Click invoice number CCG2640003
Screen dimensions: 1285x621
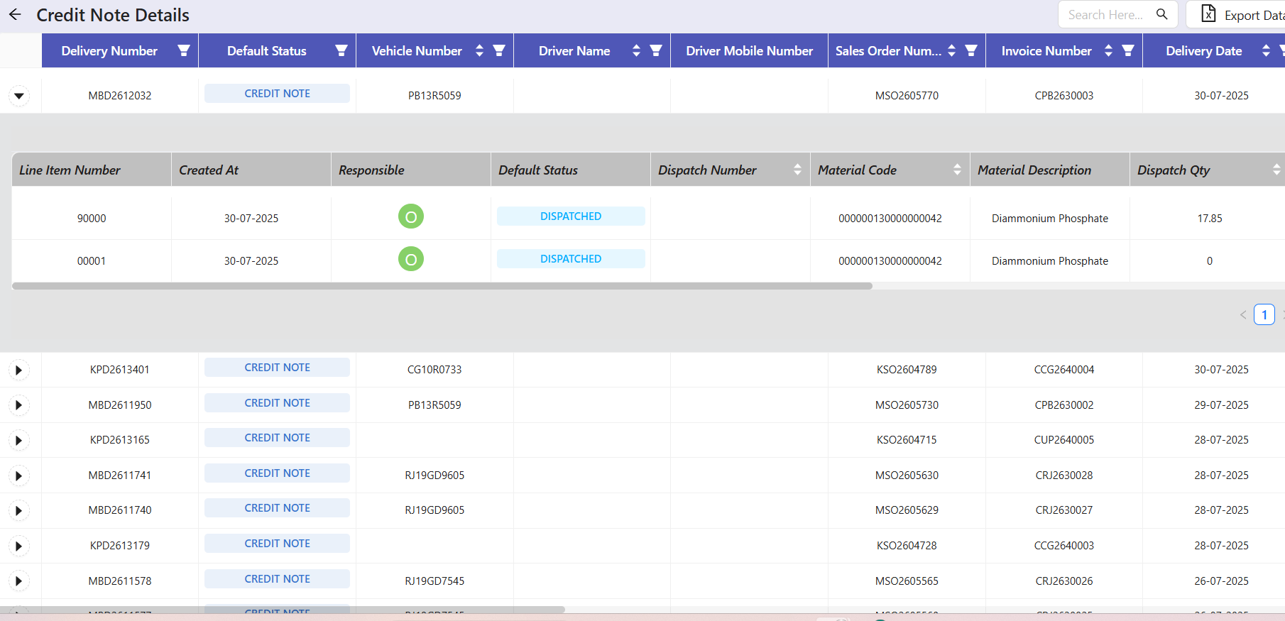1064,546
